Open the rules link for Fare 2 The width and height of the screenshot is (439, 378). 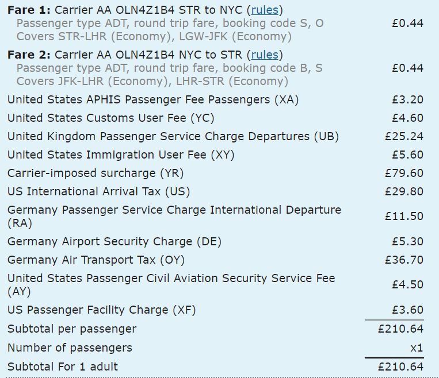(x=265, y=55)
